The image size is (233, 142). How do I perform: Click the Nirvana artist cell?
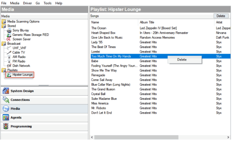(221, 33)
